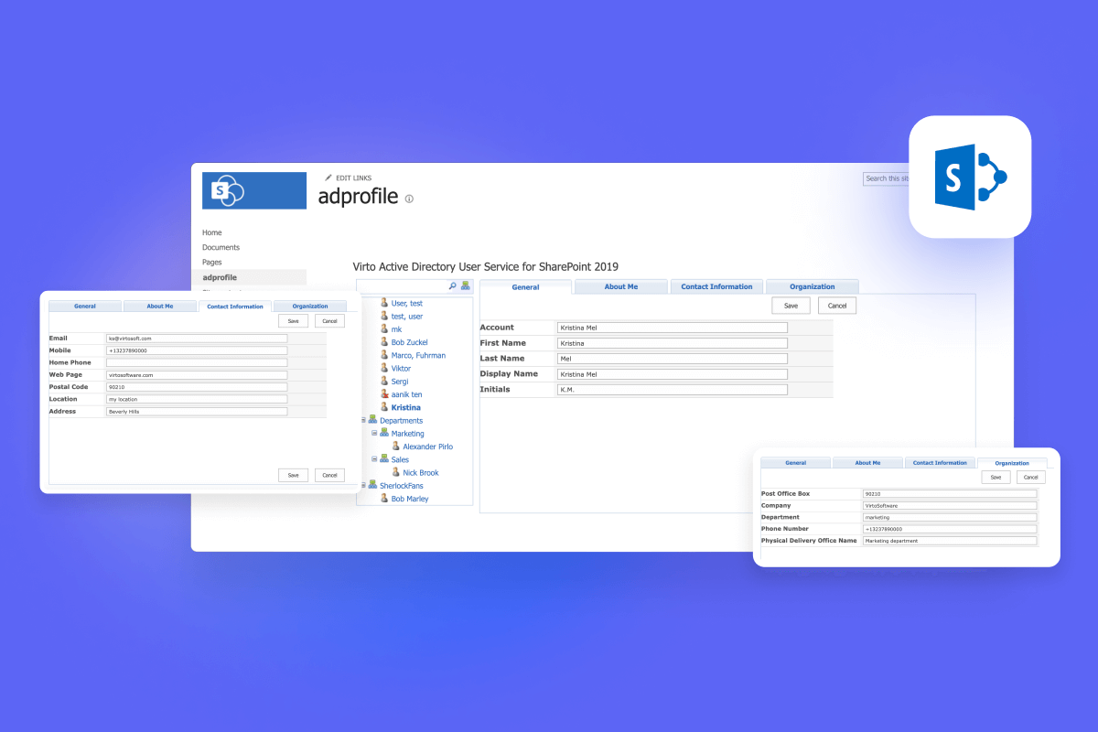Select Kristina in the user tree
The height and width of the screenshot is (732, 1098).
point(405,407)
